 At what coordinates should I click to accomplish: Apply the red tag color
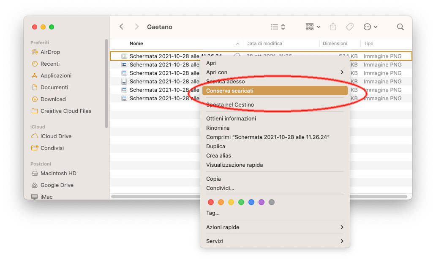coord(211,202)
